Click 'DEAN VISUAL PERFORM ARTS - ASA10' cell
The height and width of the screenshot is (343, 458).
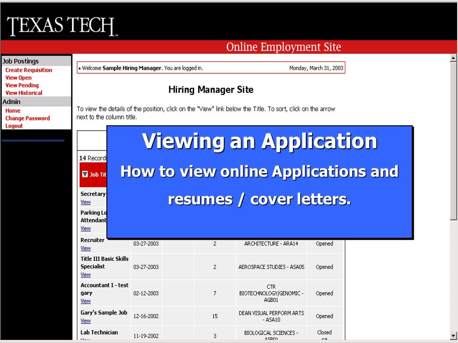pos(271,316)
